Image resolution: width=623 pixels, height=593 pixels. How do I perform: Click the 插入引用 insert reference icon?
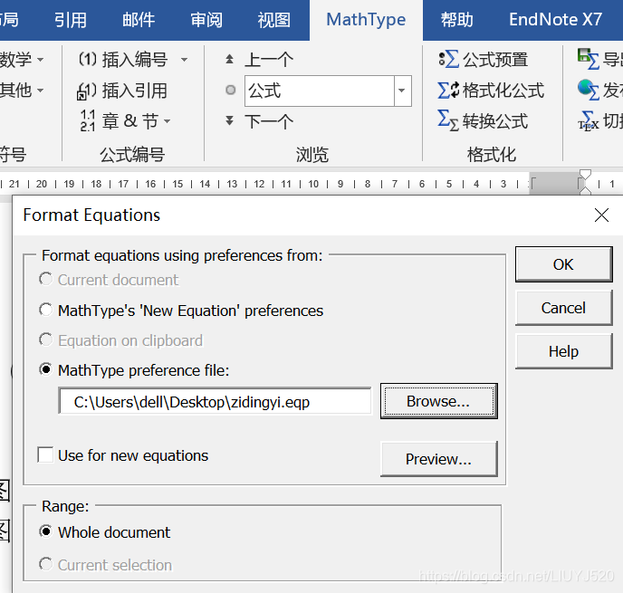point(87,91)
